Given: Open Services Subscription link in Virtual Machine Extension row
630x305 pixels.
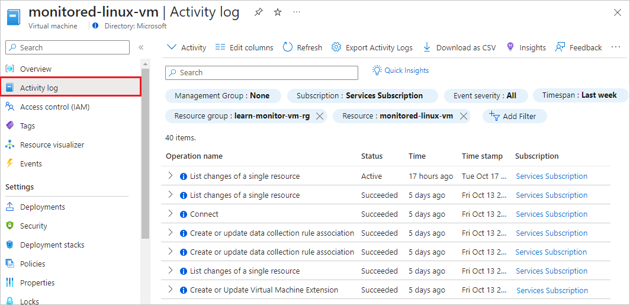Looking at the screenshot, I should coord(552,290).
